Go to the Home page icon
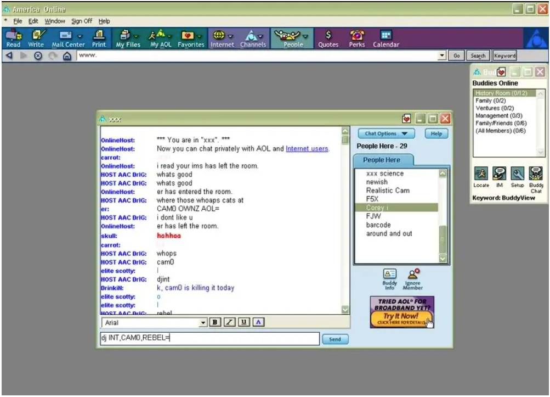Screen dimensions: 550x397 [67, 55]
